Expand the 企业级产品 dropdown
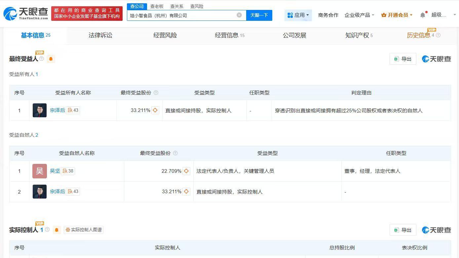 359,15
